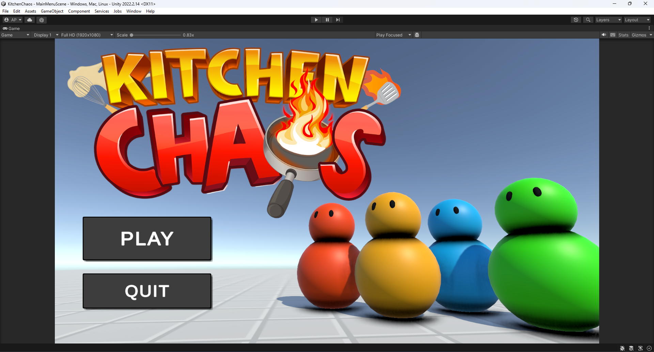Click the activity progress checkmark icon
The height and width of the screenshot is (352, 654).
pos(649,348)
